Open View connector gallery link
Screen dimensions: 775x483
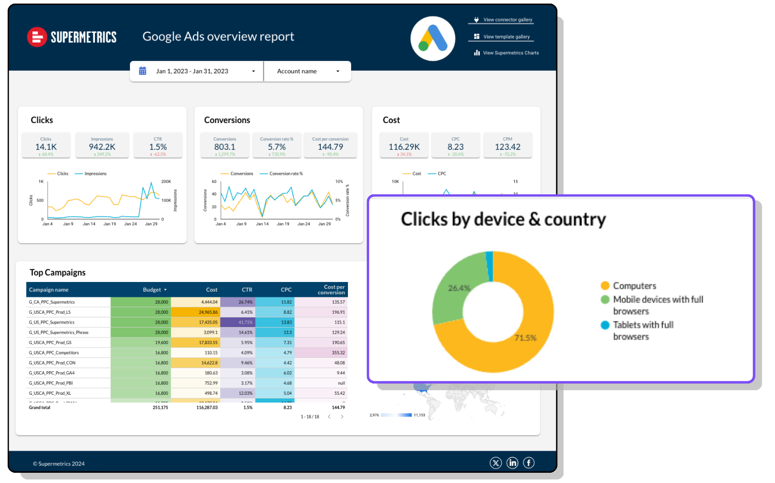pos(507,20)
